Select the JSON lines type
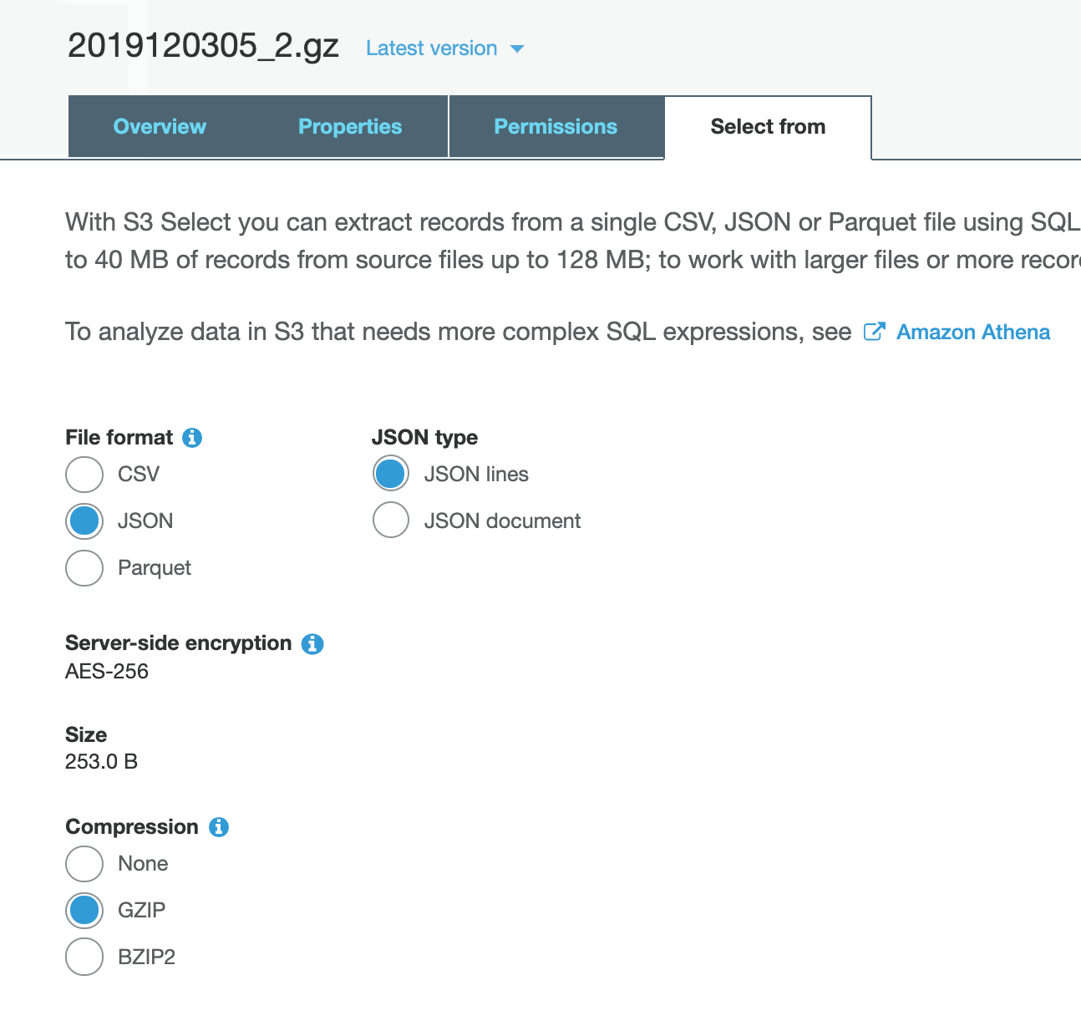Viewport: 1081px width, 1021px height. pyautogui.click(x=390, y=475)
